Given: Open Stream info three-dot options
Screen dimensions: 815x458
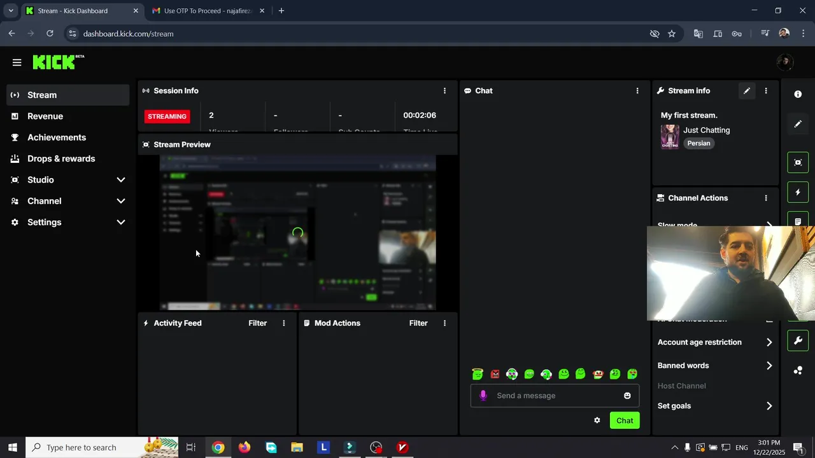Looking at the screenshot, I should [766, 91].
